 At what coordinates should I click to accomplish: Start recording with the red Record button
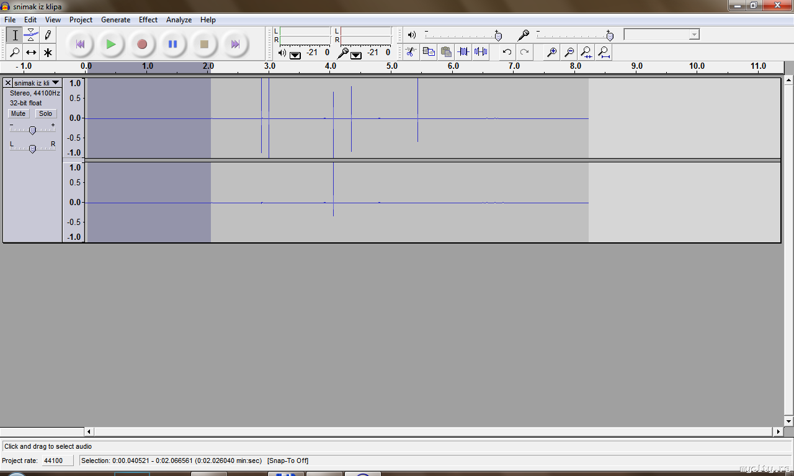(x=142, y=44)
